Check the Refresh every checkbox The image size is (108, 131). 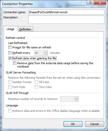click(10, 53)
